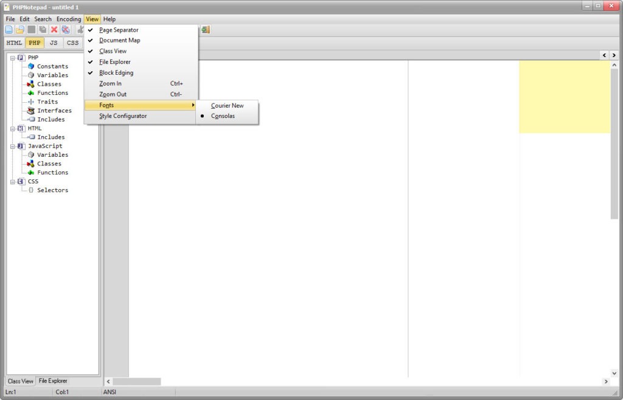Disable Class View in the View menu

(141, 51)
